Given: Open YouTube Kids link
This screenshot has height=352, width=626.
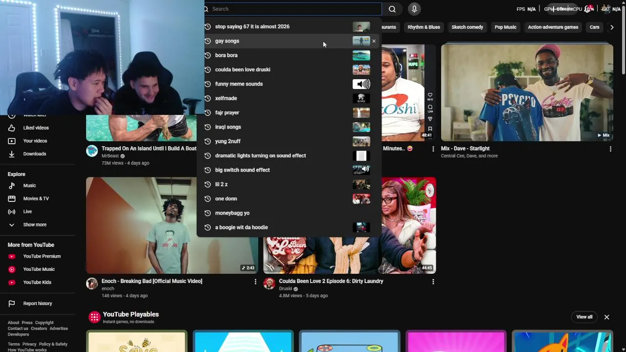Looking at the screenshot, I should pyautogui.click(x=38, y=282).
